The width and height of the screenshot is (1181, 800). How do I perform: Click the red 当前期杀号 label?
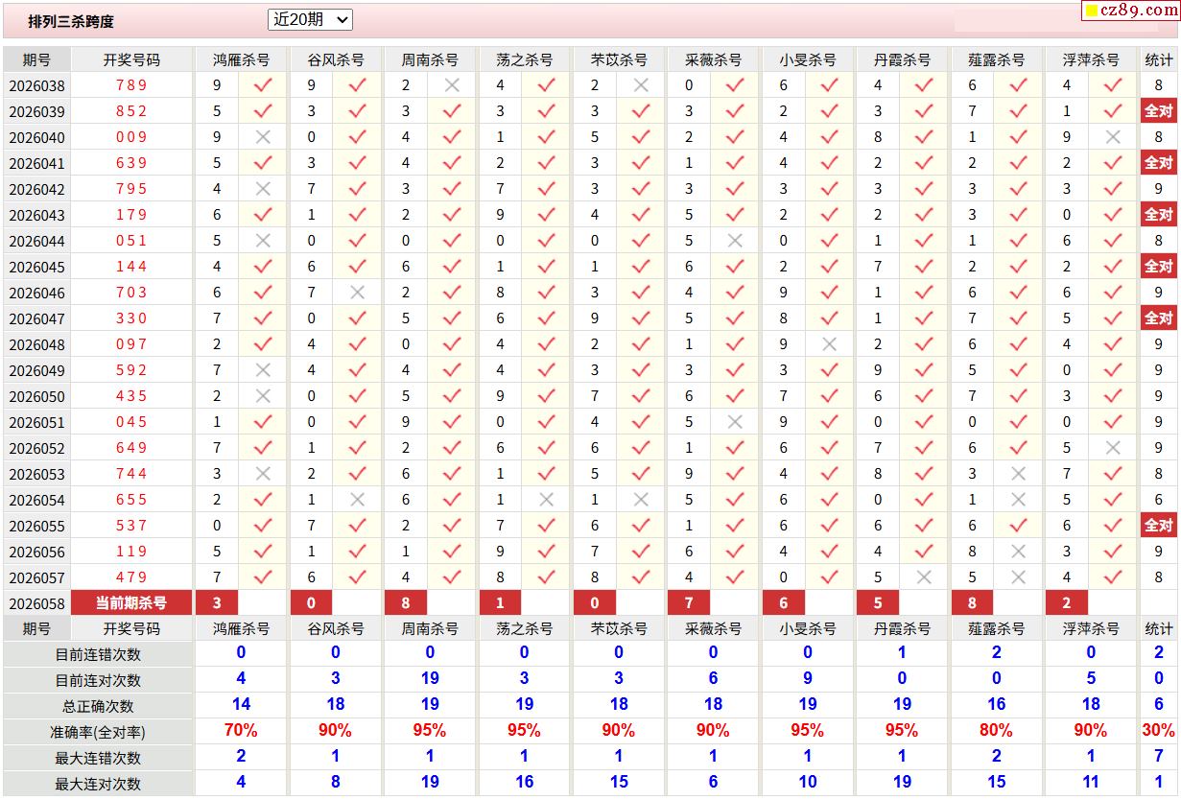pos(131,603)
